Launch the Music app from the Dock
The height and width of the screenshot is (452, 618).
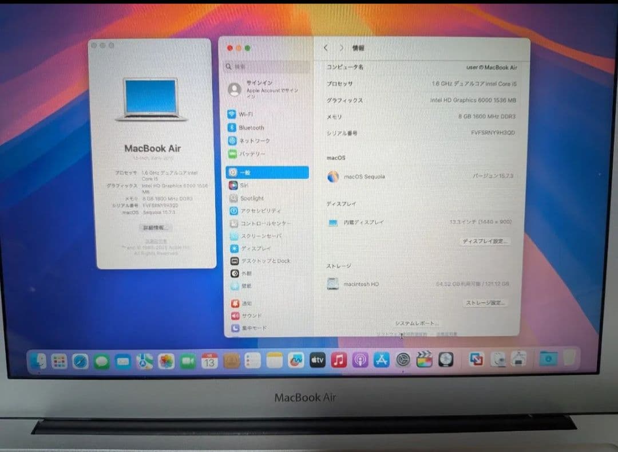click(x=338, y=361)
